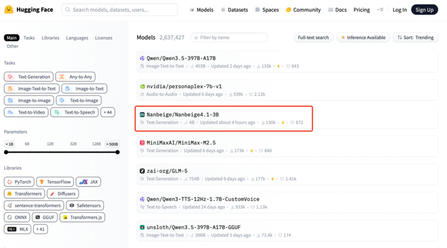This screenshot has width=447, height=248.
Task: Switch to the Other filter tab
Action: tap(12, 46)
